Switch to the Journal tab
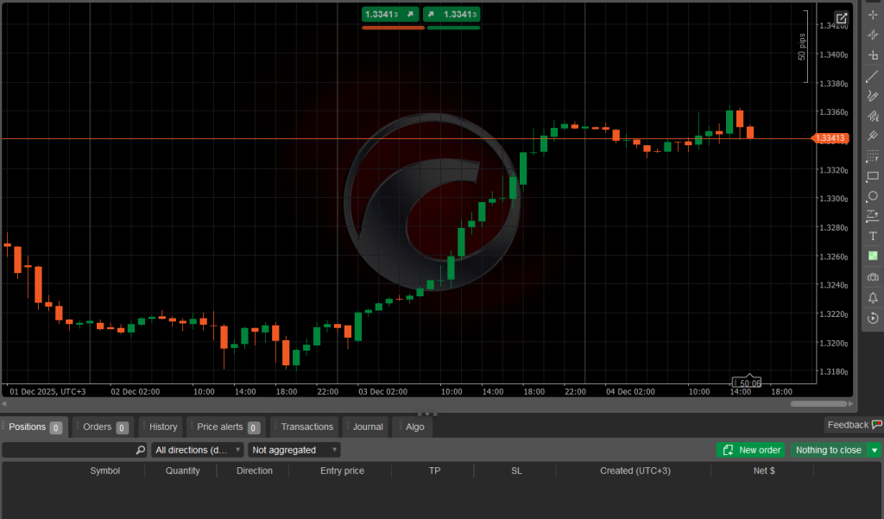Viewport: 884px width, 519px height. (x=366, y=426)
